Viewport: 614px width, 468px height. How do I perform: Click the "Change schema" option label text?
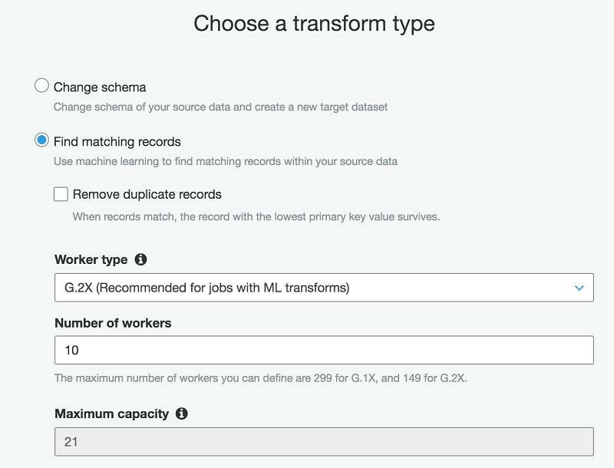pos(100,87)
